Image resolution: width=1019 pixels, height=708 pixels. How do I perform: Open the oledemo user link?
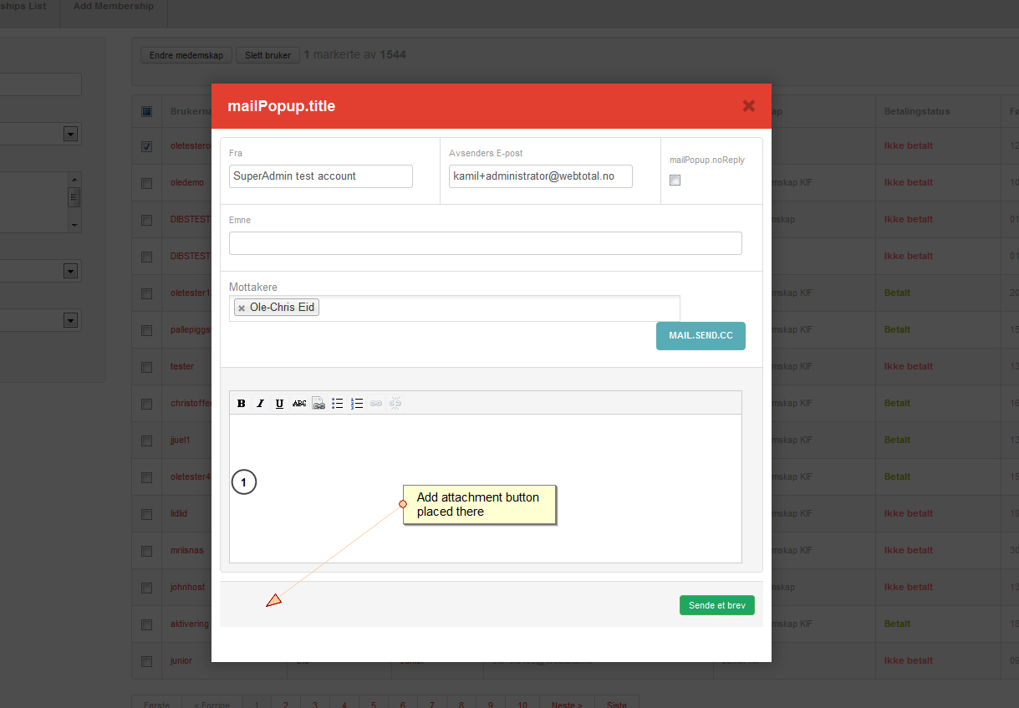click(x=187, y=182)
